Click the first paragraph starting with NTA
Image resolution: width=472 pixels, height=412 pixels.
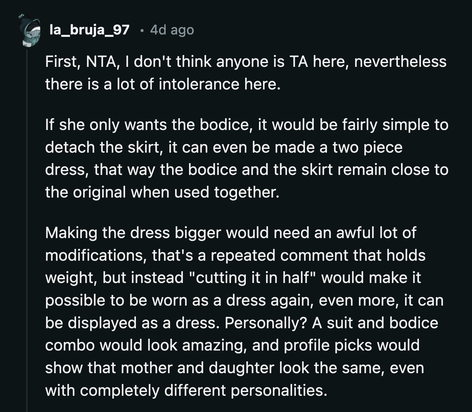[x=246, y=73]
